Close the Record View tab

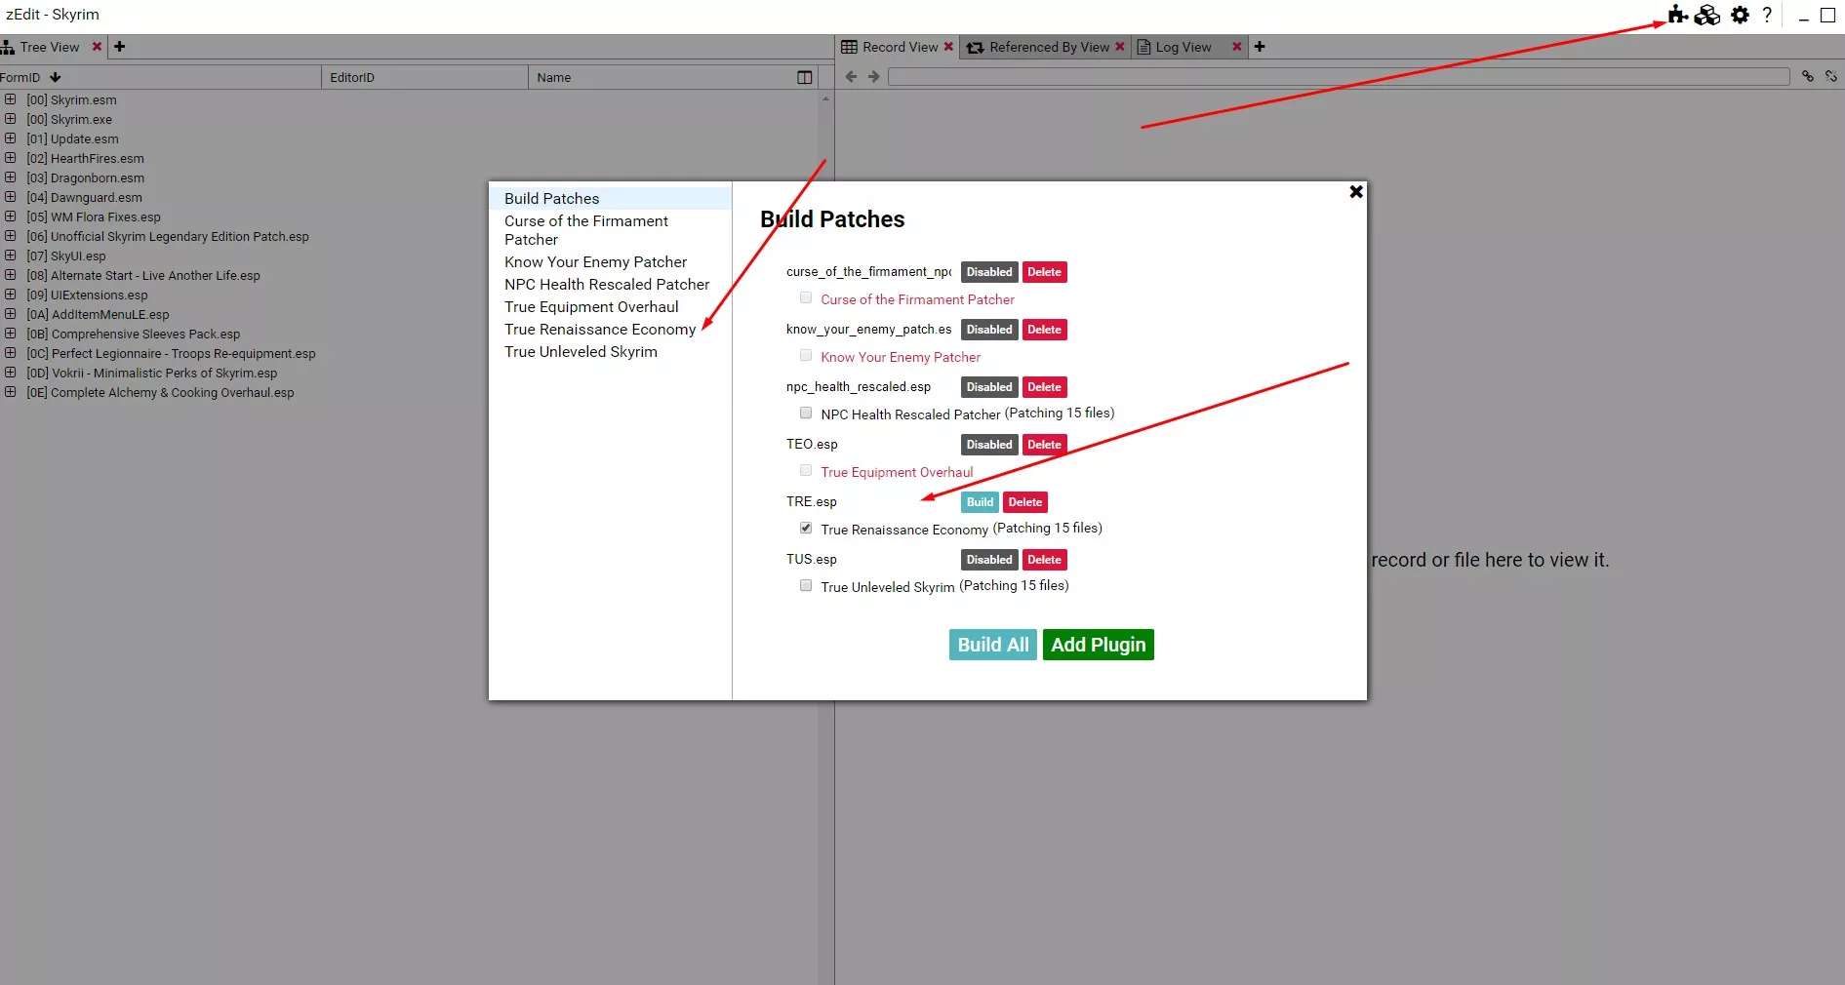[948, 47]
